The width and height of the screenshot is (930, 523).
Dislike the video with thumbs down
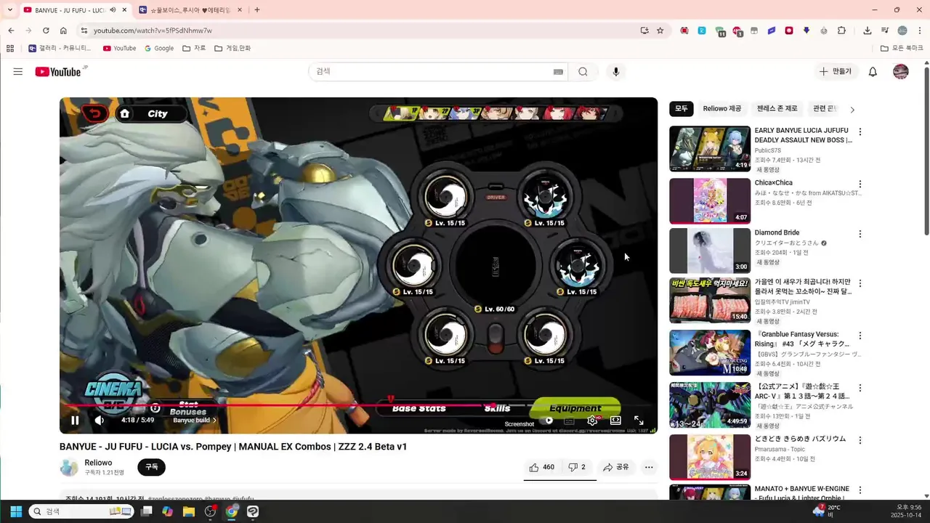point(577,467)
